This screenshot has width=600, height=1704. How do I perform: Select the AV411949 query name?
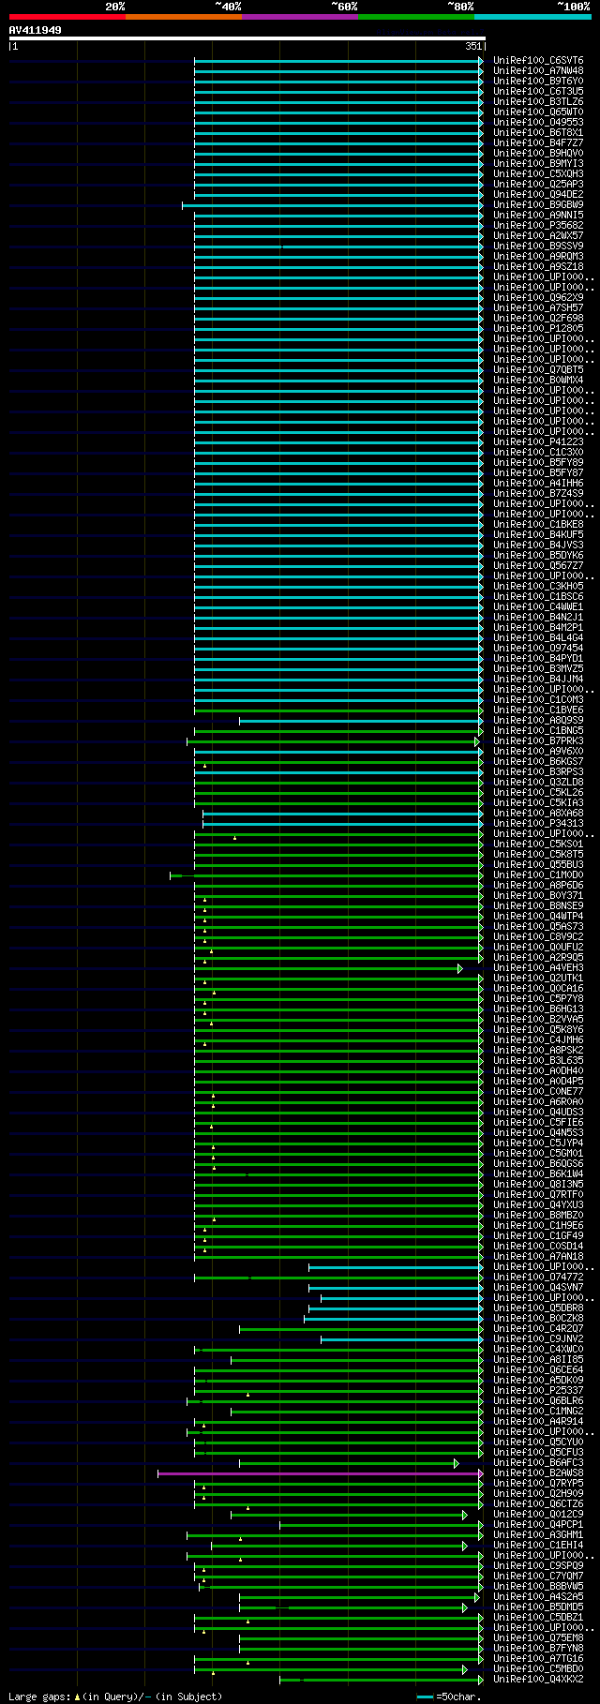pyautogui.click(x=36, y=30)
